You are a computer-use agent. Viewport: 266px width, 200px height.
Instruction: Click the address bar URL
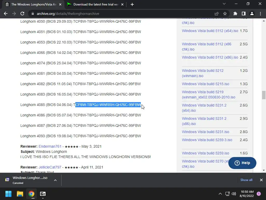[x=68, y=14]
